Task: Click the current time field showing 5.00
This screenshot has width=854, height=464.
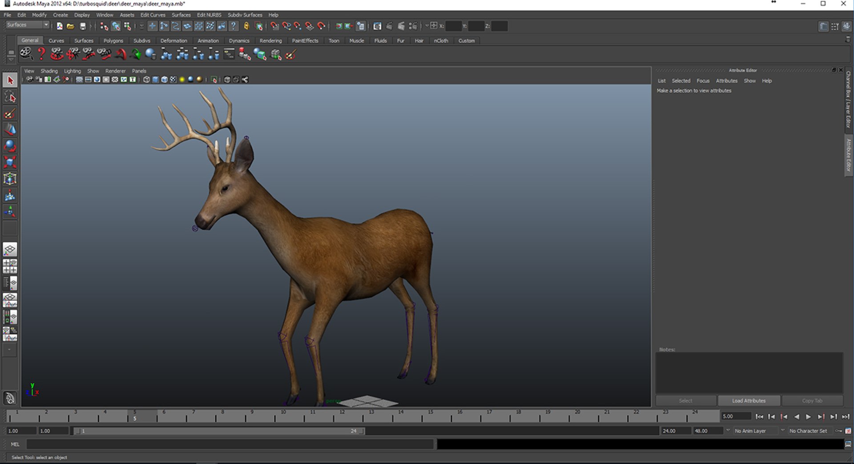Action: (x=736, y=416)
